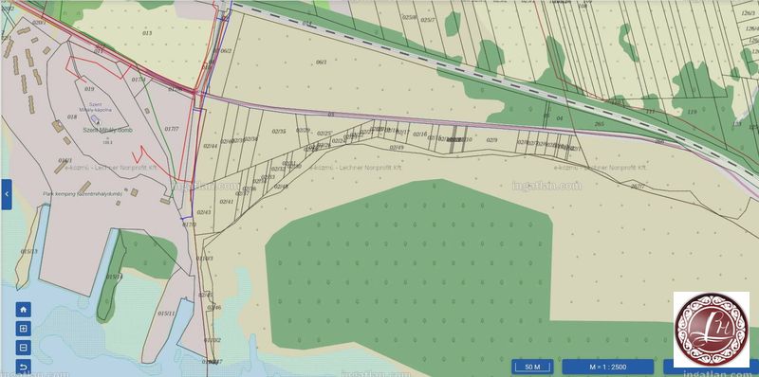759x377 pixels.
Task: Select parcel label 06/2
Action: pos(226,51)
